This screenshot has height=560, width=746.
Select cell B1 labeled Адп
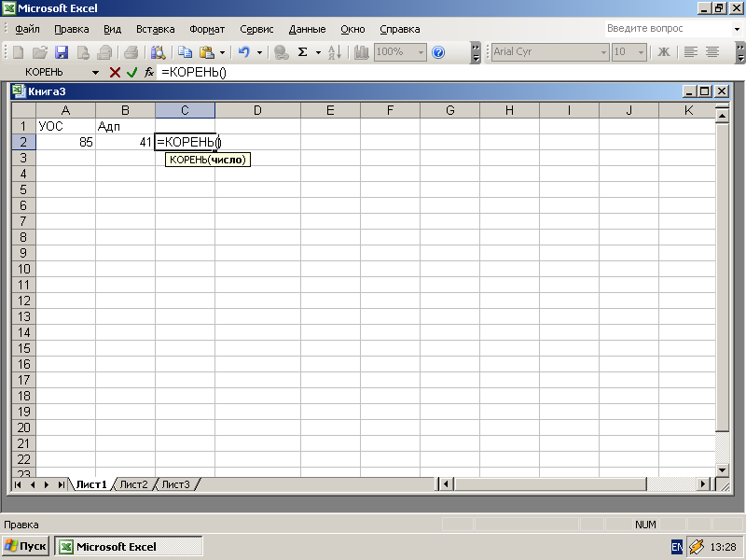point(125,126)
